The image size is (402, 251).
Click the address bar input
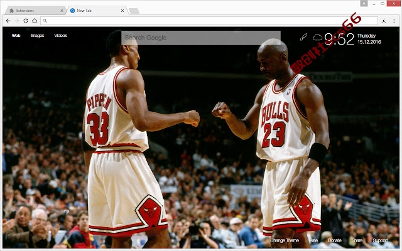(209, 21)
